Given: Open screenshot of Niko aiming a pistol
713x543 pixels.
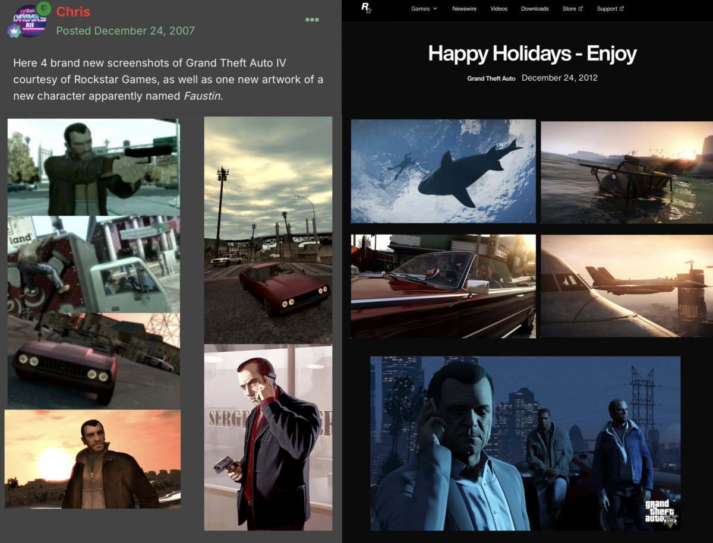Looking at the screenshot, I should (93, 167).
